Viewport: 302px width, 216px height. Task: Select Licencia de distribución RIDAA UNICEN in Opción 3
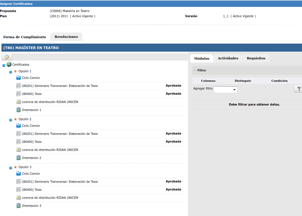point(50,198)
